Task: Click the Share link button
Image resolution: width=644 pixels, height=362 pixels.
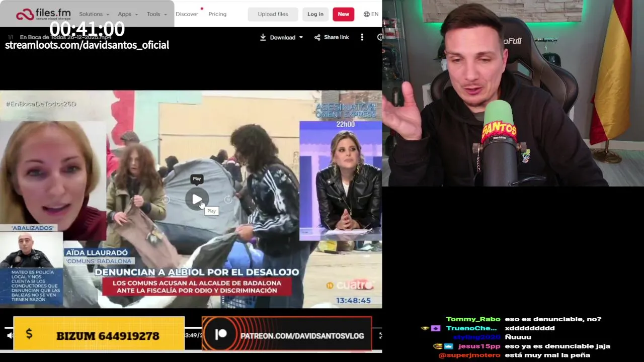Action: [x=332, y=37]
